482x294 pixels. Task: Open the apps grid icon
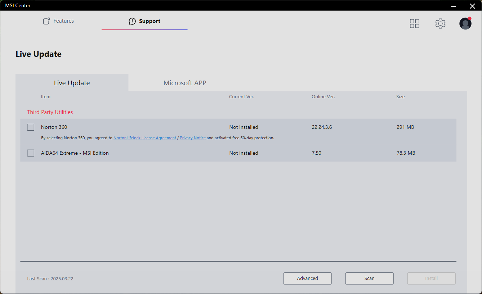415,24
